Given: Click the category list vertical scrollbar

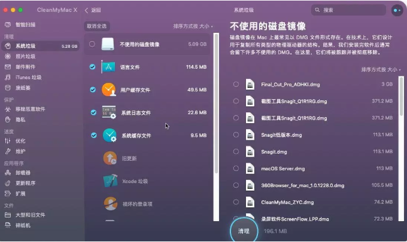Looking at the screenshot, I should (216, 103).
